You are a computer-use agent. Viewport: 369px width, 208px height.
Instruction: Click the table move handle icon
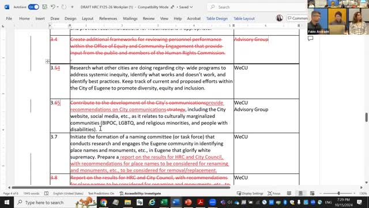[x=47, y=62]
